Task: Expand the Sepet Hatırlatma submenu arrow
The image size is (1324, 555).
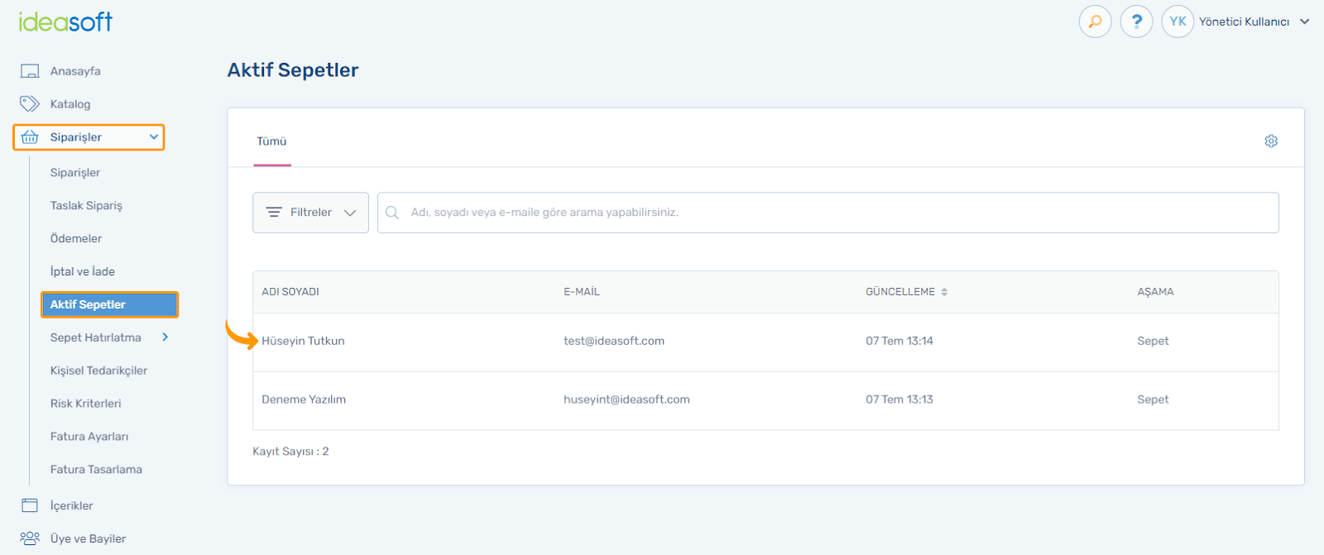Action: tap(165, 337)
